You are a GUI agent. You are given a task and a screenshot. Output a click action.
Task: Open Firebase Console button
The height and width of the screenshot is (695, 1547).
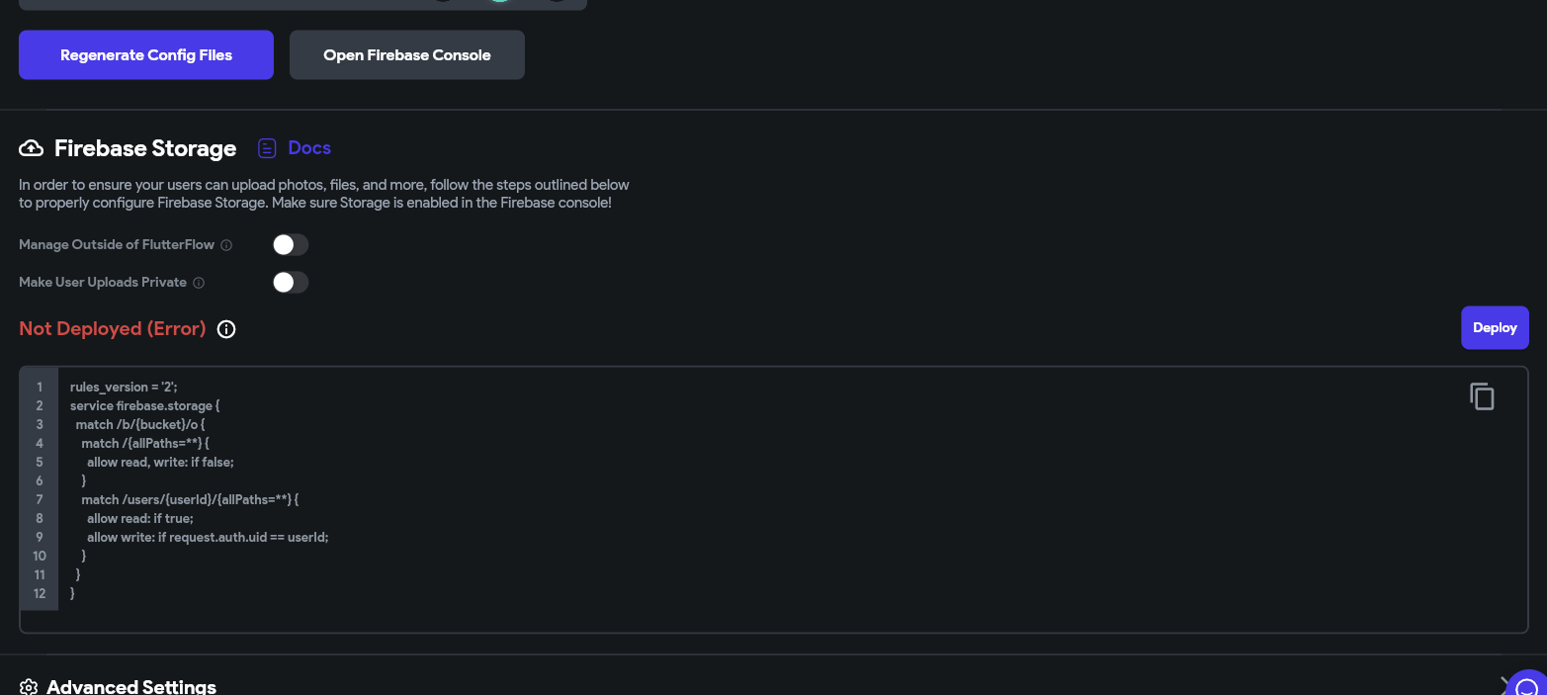coord(407,55)
